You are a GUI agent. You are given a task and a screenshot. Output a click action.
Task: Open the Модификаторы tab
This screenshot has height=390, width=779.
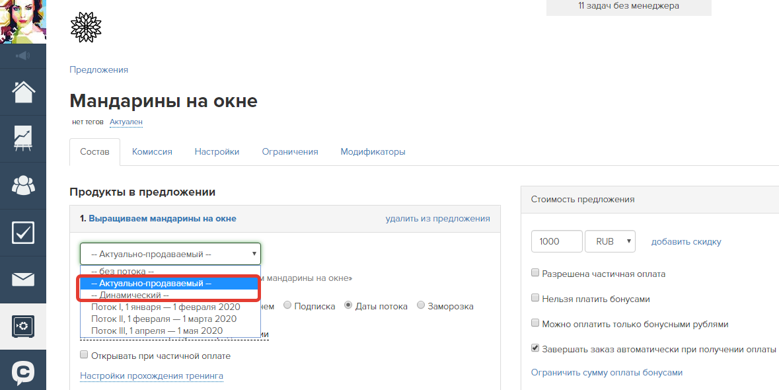(x=373, y=152)
